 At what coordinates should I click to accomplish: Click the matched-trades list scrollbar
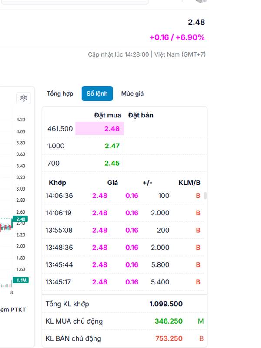click(x=205, y=196)
